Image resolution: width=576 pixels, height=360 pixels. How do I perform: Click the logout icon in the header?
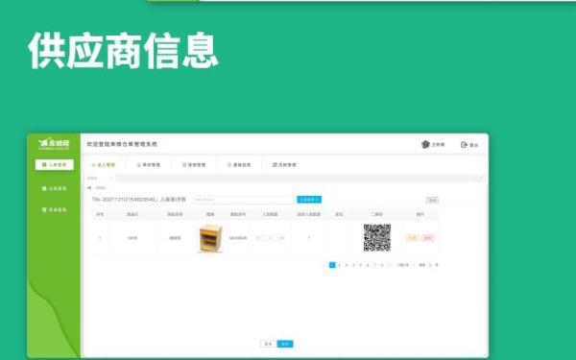point(464,145)
